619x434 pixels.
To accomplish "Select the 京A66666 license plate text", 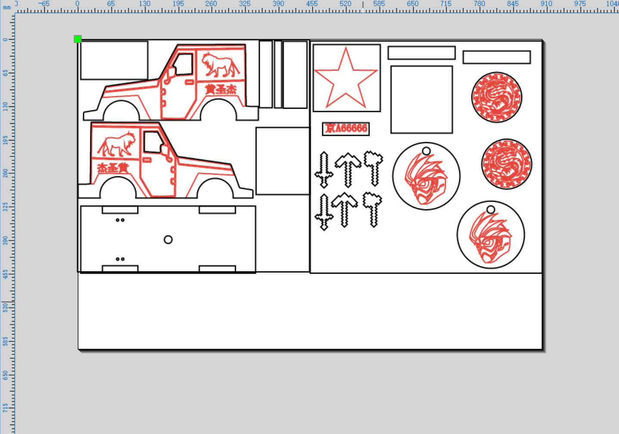I will pyautogui.click(x=346, y=128).
